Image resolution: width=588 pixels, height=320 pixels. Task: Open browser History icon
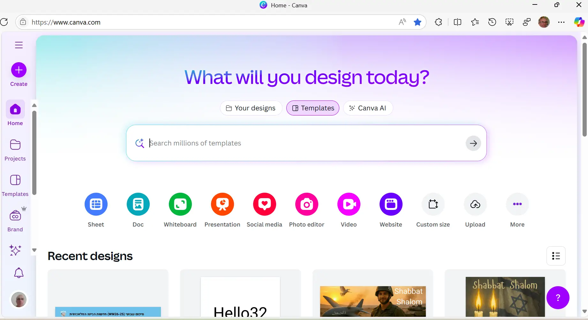point(492,22)
